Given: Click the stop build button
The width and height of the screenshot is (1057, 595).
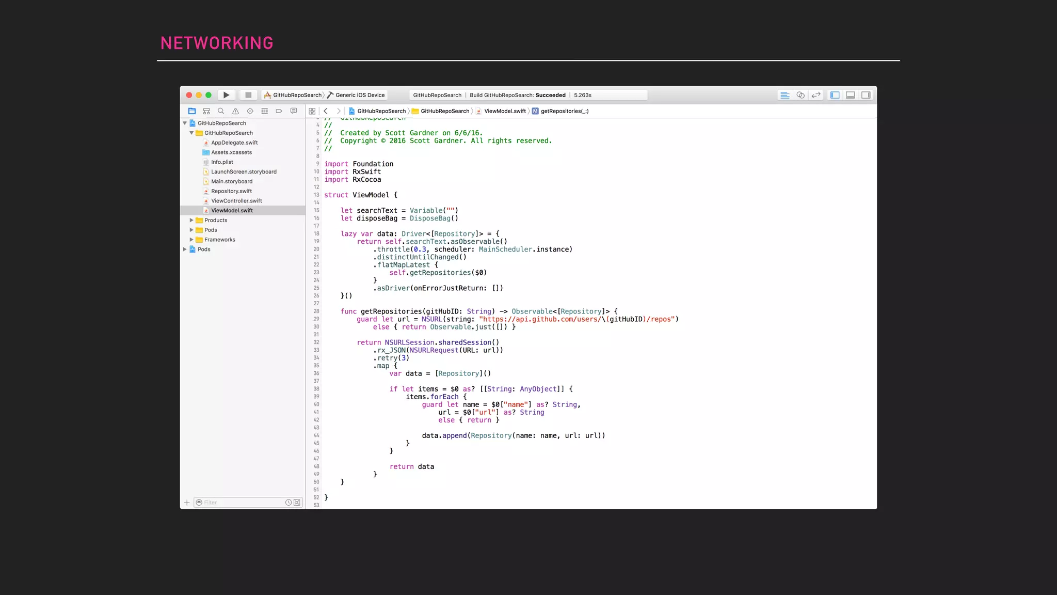Looking at the screenshot, I should pyautogui.click(x=248, y=95).
